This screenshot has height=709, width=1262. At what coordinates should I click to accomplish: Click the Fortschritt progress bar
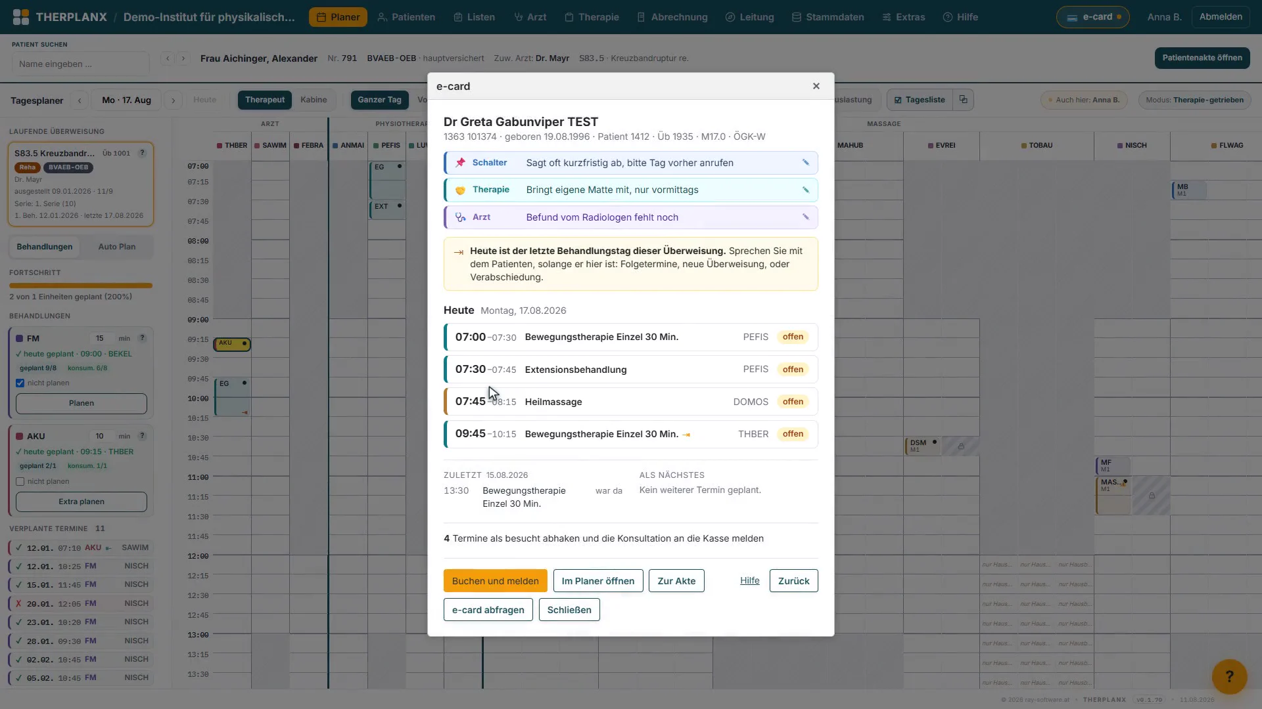coord(81,286)
